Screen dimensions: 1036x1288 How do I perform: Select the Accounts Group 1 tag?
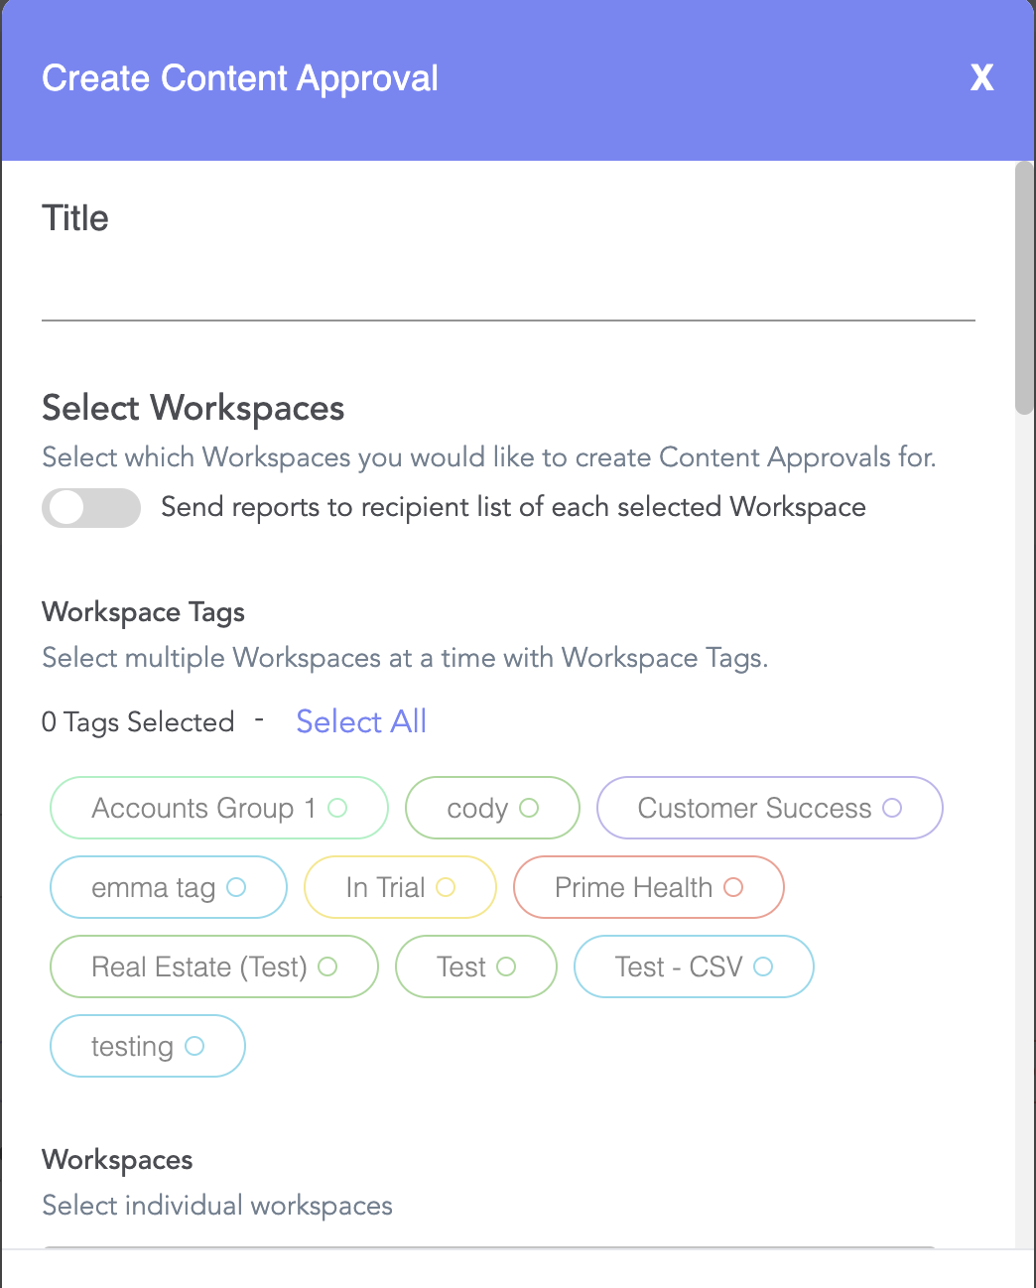tap(218, 808)
